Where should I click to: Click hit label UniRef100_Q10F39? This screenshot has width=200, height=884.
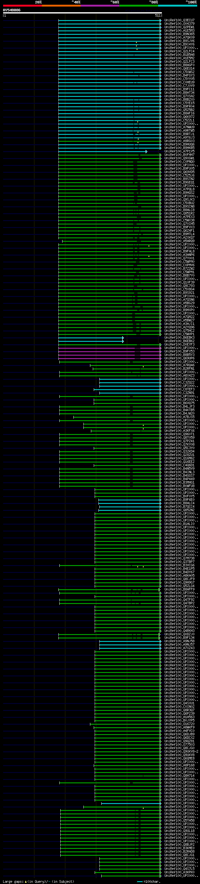point(179,283)
